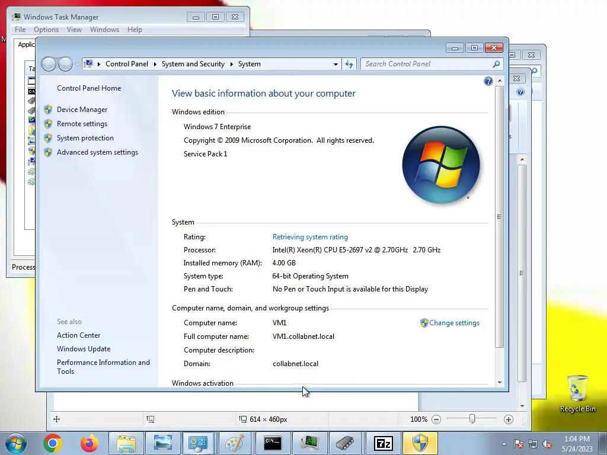
Task: Switch to Paint on the taskbar
Action: (235, 443)
